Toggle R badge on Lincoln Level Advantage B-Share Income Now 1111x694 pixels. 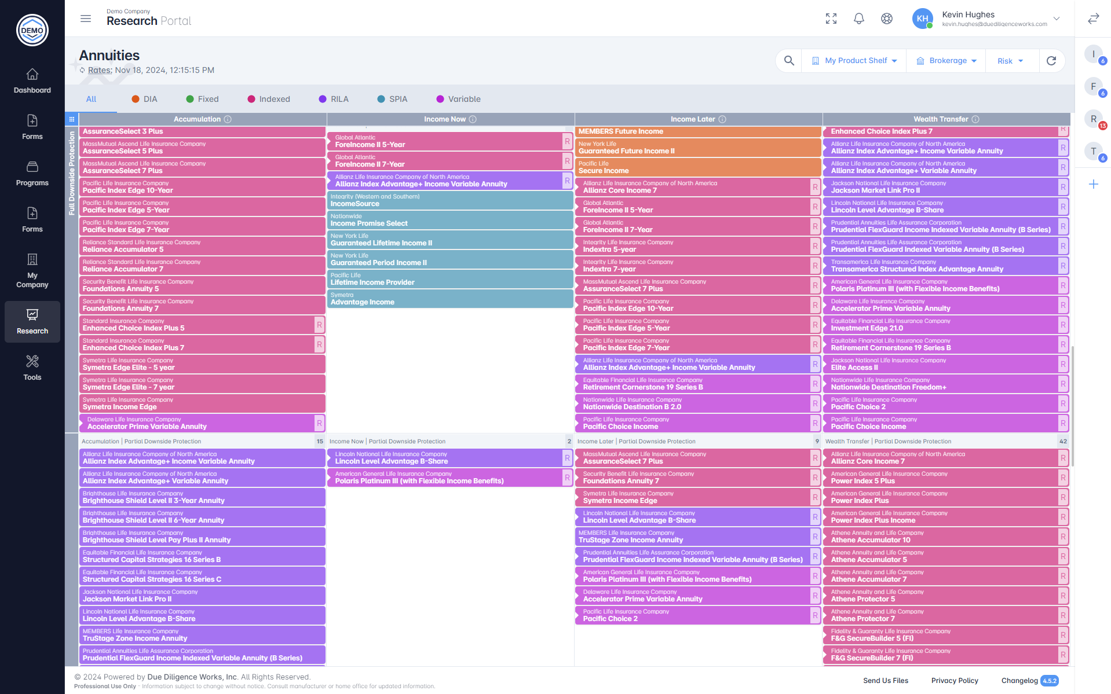567,458
